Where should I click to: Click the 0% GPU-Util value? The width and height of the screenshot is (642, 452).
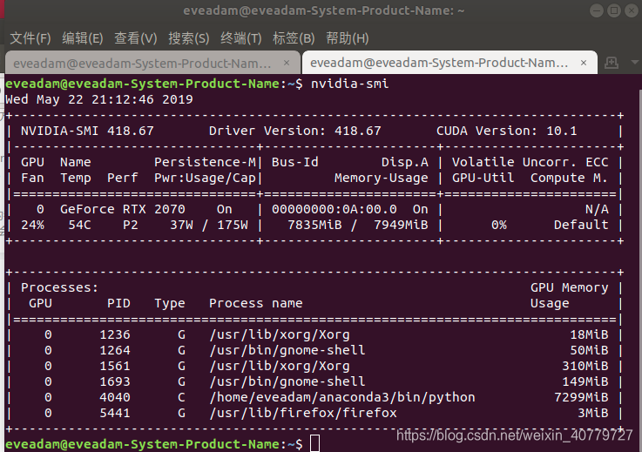coord(498,226)
